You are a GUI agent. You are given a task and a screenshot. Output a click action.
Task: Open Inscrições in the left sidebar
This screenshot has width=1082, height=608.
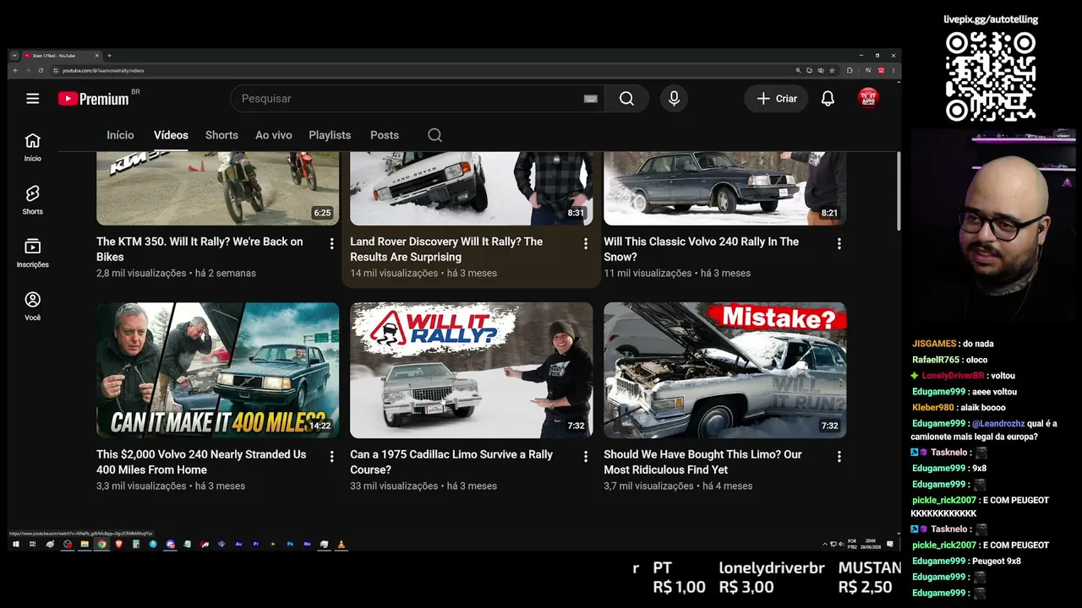[32, 253]
